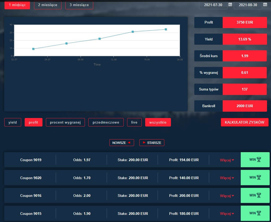Expand Więcej details for Coupon 9020
The image size is (271, 222).
[x=227, y=178]
